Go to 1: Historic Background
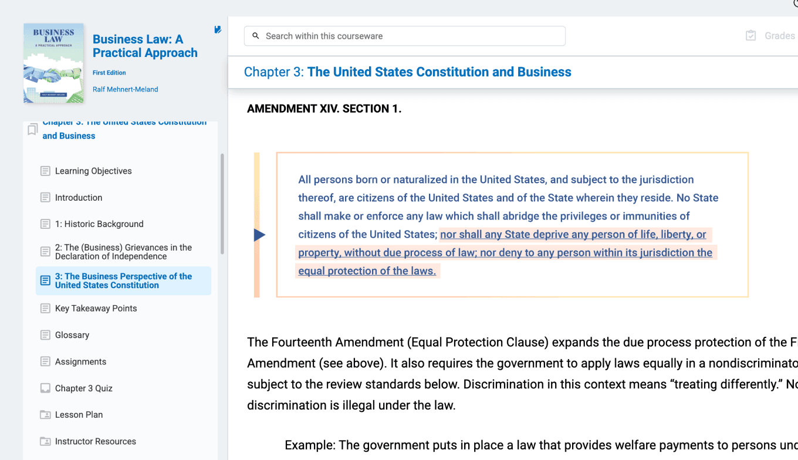 (x=99, y=224)
